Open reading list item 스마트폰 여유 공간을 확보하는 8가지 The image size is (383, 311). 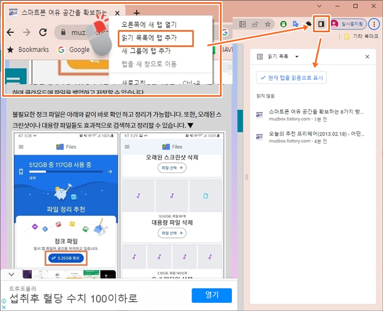[312, 115]
